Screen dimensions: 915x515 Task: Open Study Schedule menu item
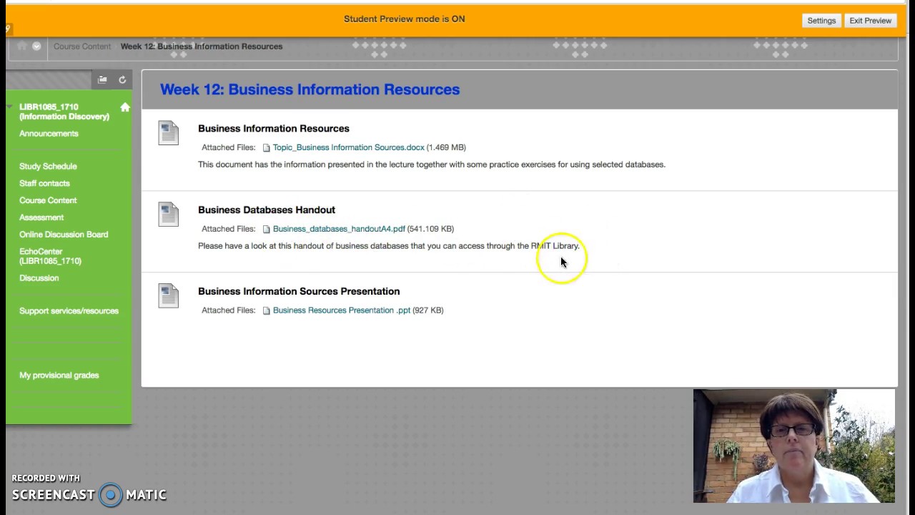48,167
